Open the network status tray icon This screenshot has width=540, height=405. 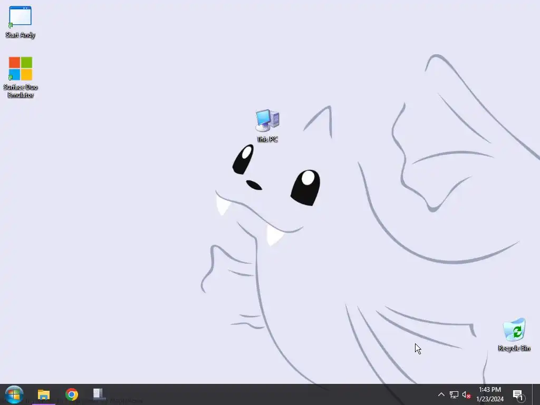[454, 394]
